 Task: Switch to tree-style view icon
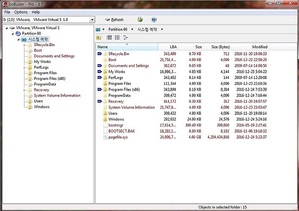tap(125, 37)
